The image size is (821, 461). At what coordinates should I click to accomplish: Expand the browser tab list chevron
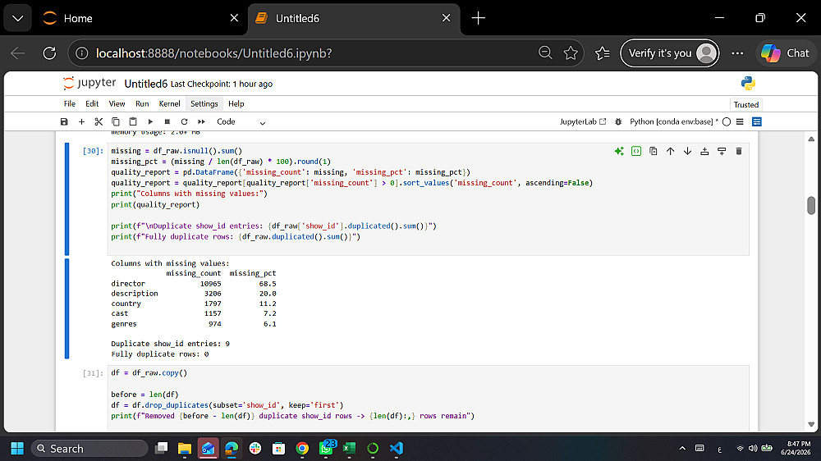pos(18,18)
